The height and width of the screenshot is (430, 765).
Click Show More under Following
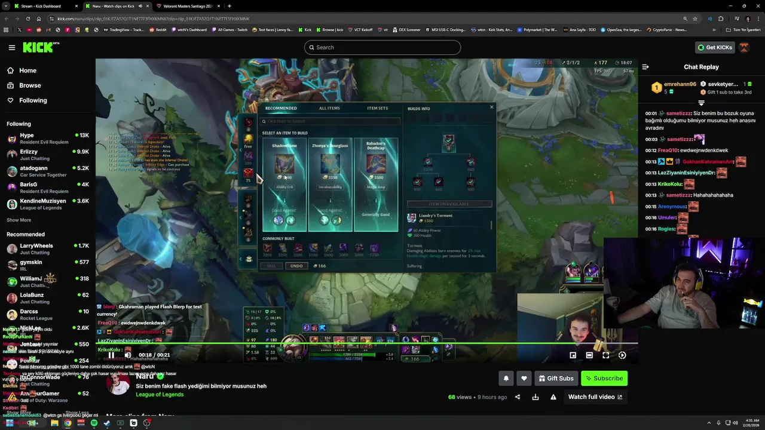(x=19, y=220)
